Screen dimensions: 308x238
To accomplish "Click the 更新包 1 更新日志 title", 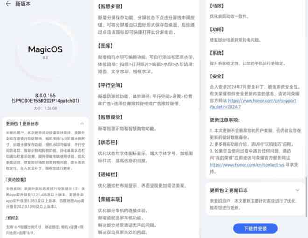I will tap(22, 124).
